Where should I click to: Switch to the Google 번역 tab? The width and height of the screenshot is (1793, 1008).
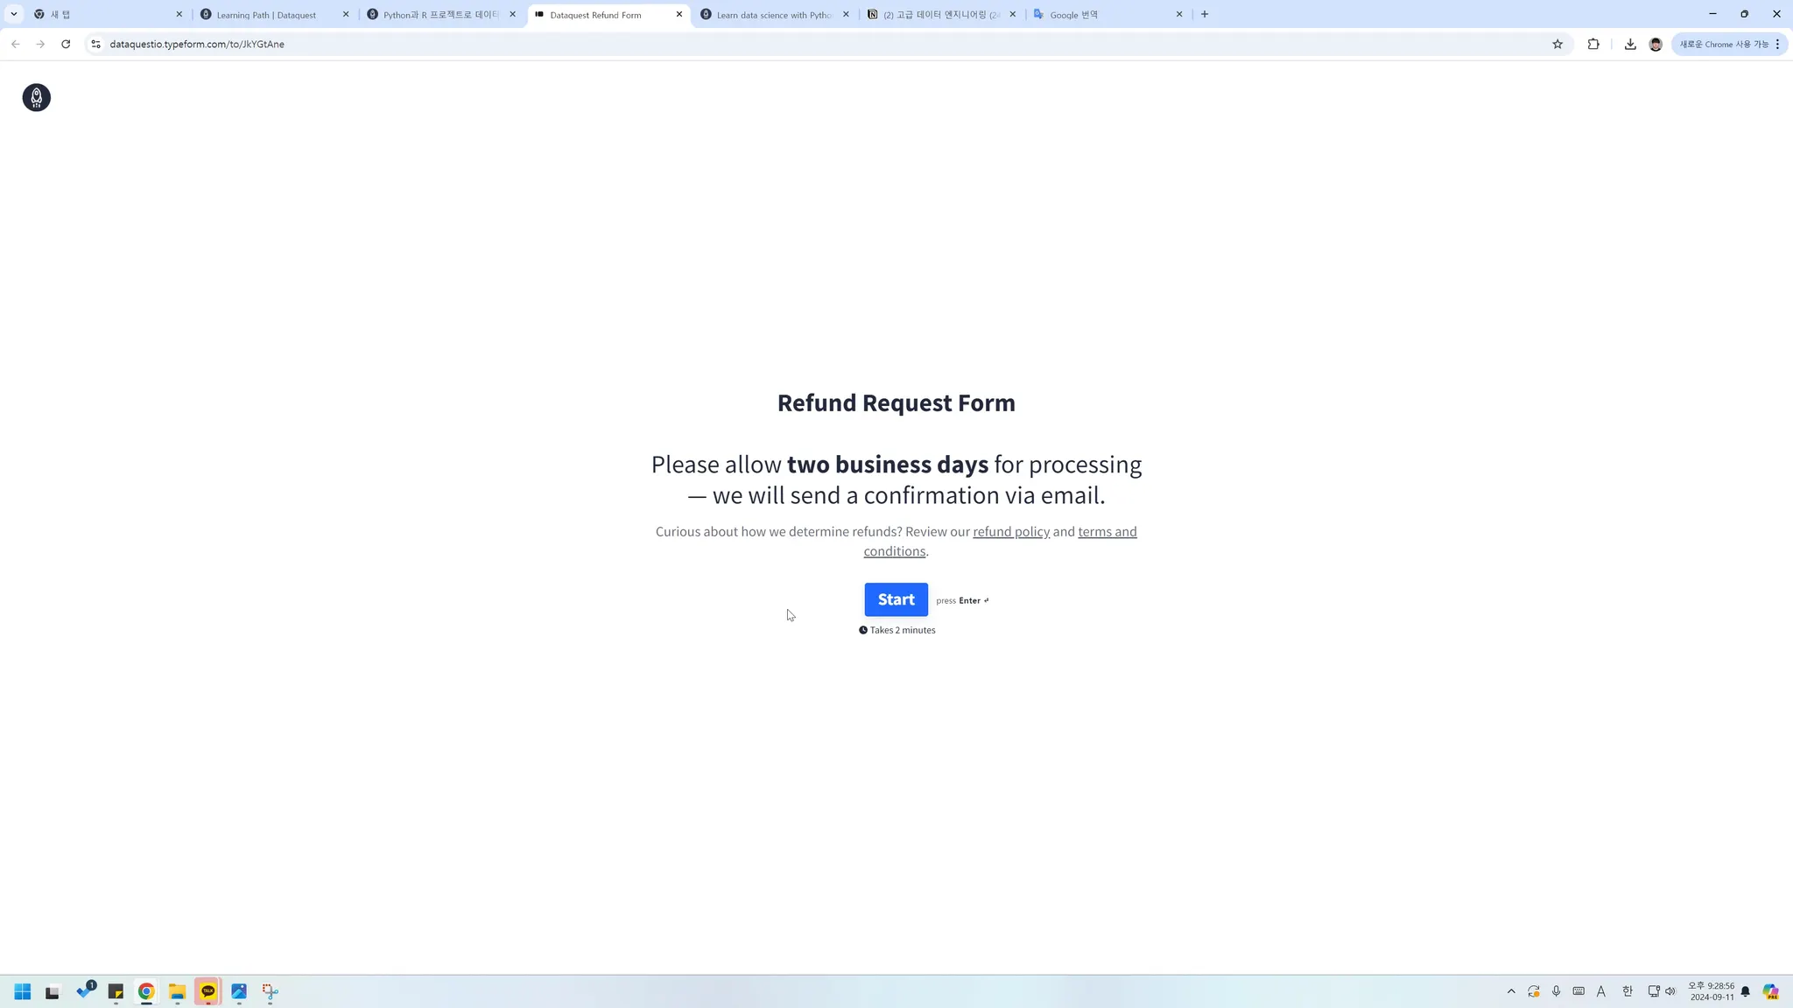1073,15
